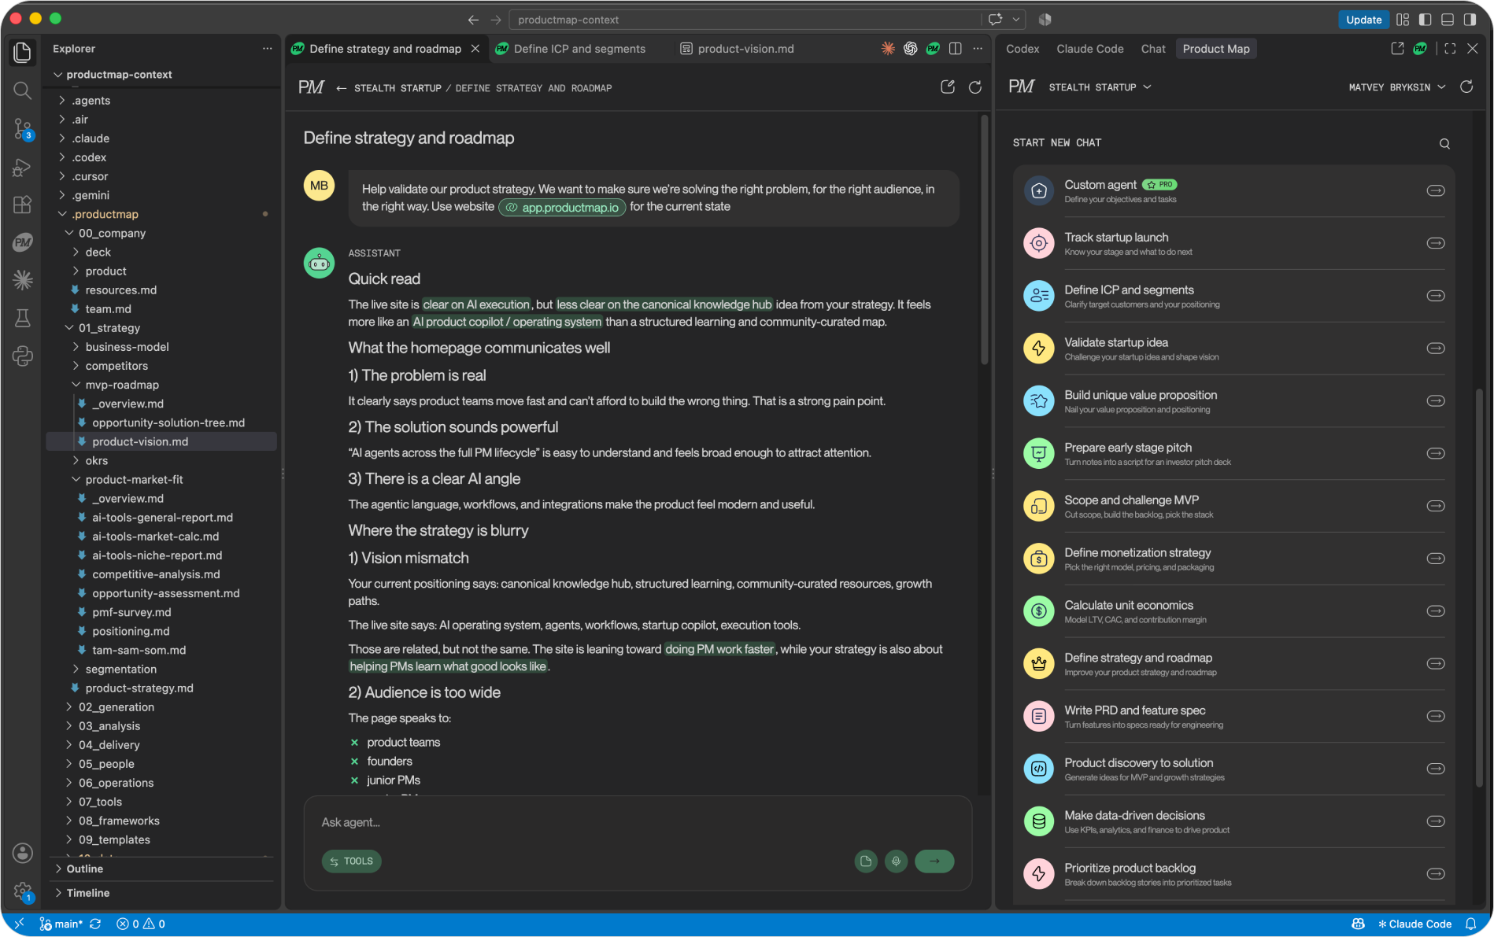The image size is (1494, 937).
Task: Toggle the primary side bar layout
Action: [1425, 20]
